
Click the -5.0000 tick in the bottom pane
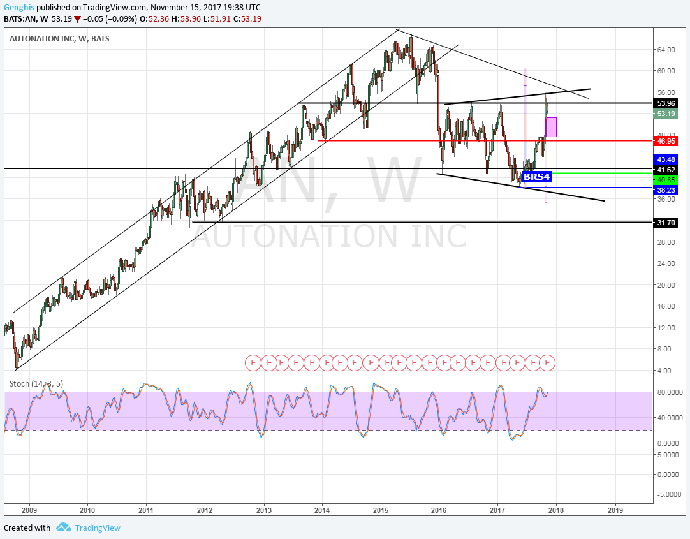pos(670,494)
